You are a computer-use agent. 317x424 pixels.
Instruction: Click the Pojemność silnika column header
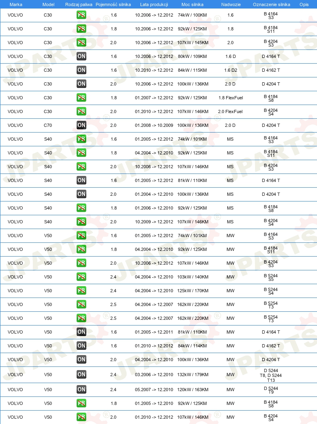[x=114, y=4]
